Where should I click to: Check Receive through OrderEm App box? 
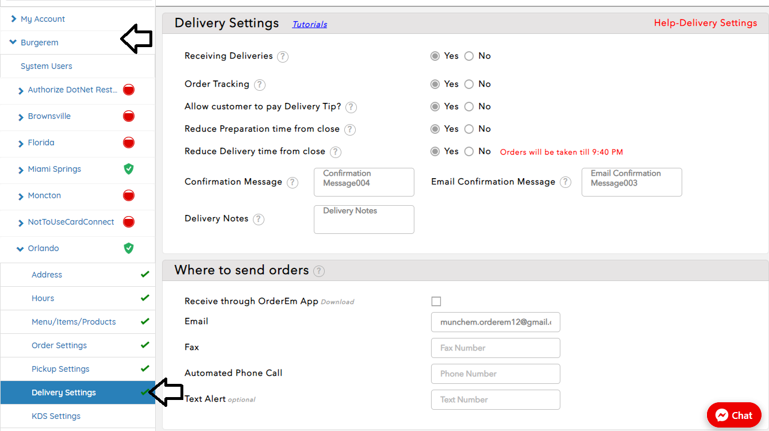click(436, 302)
